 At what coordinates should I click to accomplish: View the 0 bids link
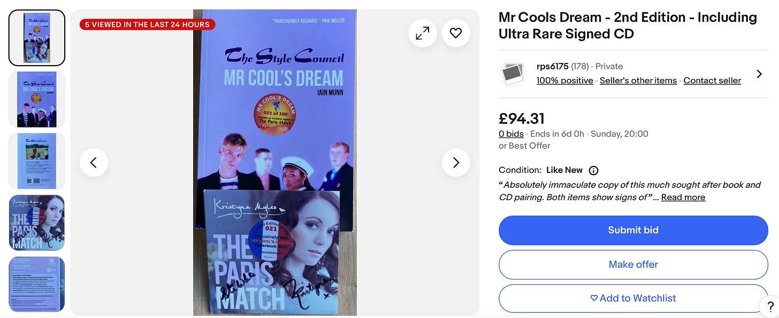511,134
